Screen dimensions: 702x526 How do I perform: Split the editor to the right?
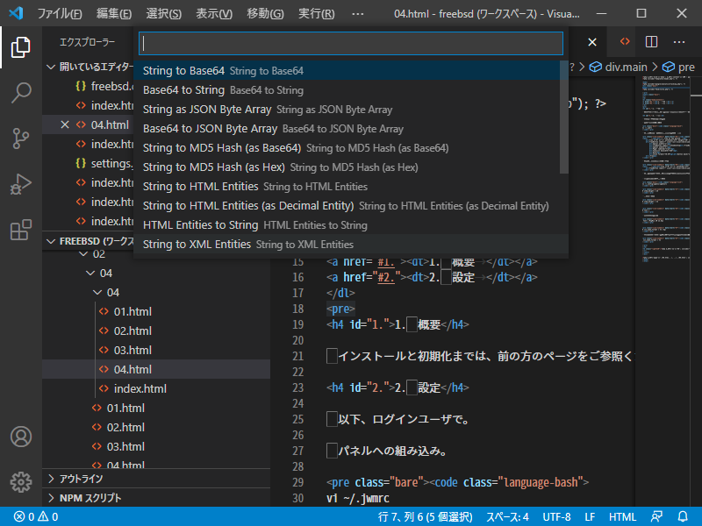pyautogui.click(x=651, y=42)
